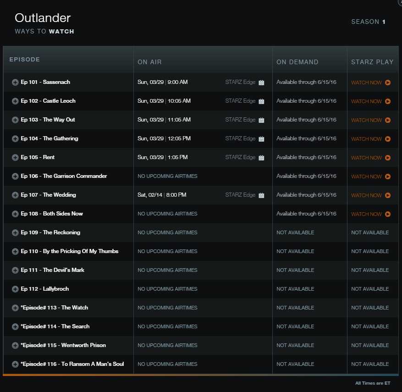Select the STARZ PLAY column header
Image resolution: width=402 pixels, height=392 pixels.
[x=372, y=62]
